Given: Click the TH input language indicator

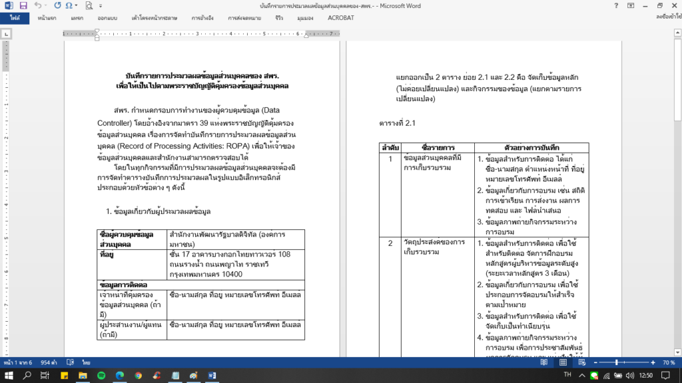Looking at the screenshot, I should click(567, 375).
